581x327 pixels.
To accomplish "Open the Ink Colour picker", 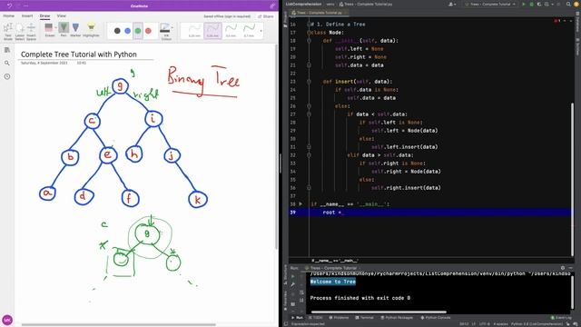I will [166, 32].
